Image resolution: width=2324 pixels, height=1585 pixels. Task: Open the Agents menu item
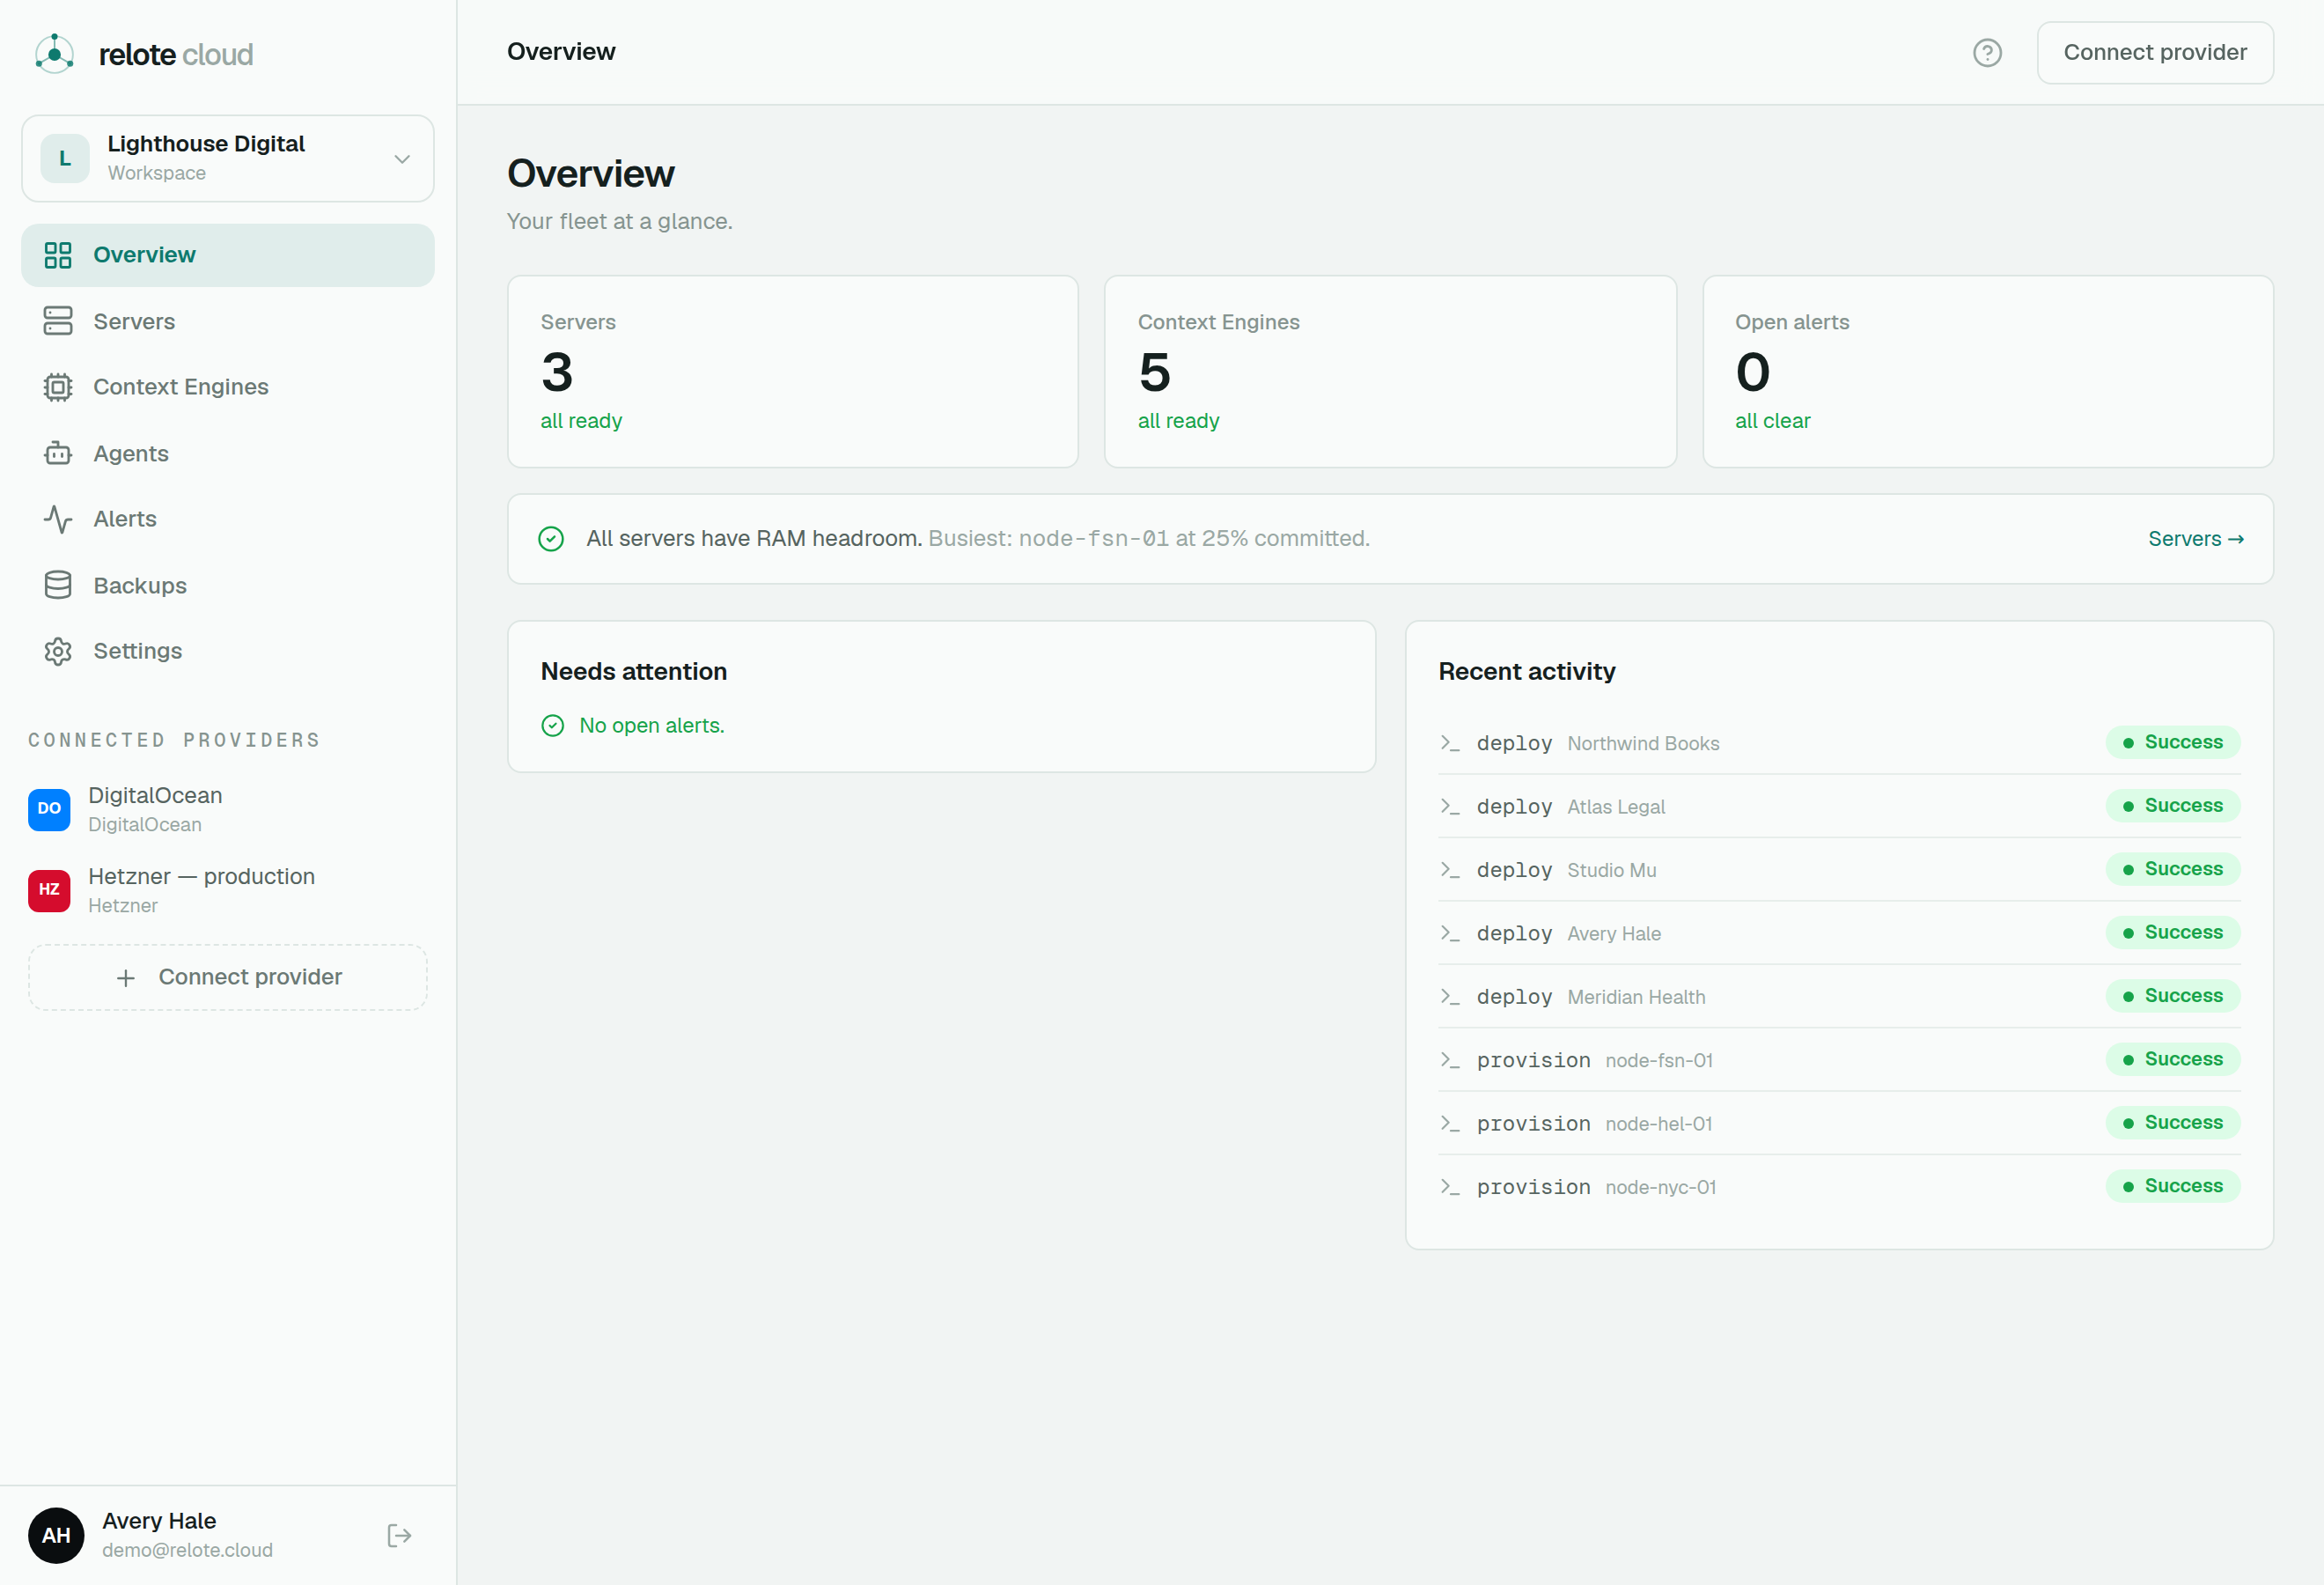228,453
